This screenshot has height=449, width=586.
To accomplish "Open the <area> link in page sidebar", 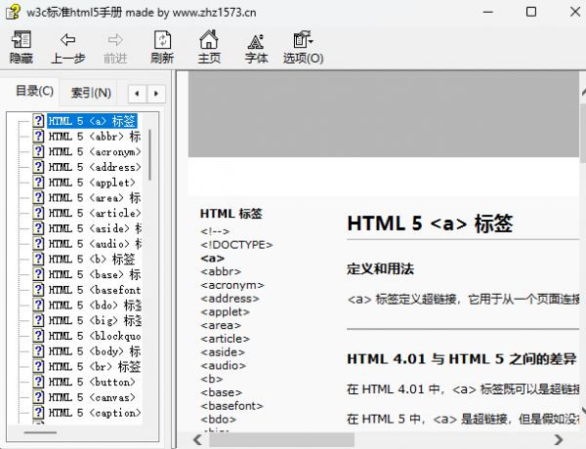I will click(221, 325).
